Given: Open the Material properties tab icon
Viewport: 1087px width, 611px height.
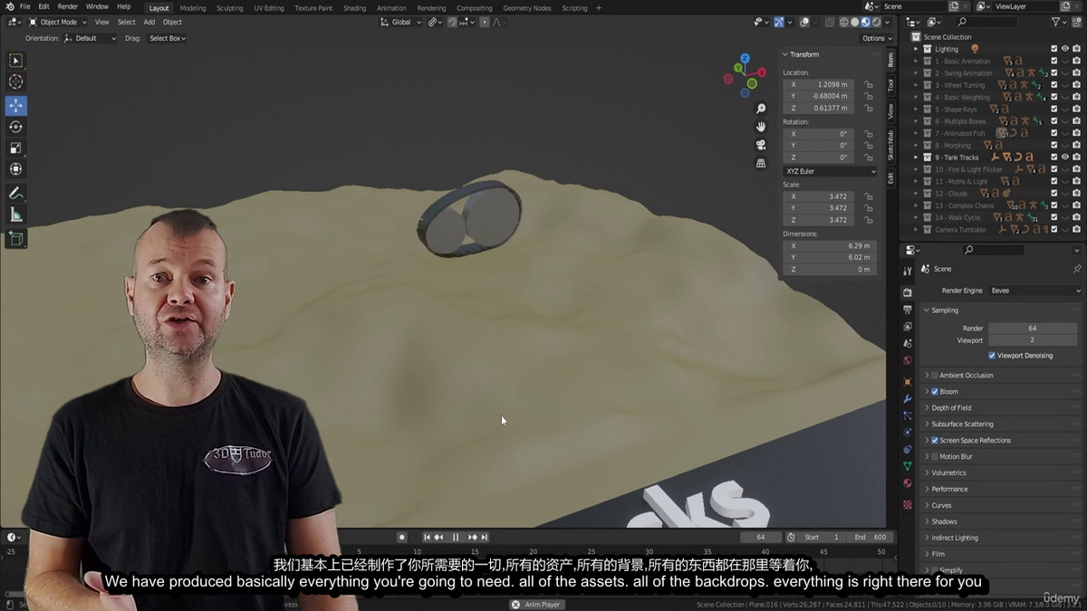Looking at the screenshot, I should pos(908,482).
